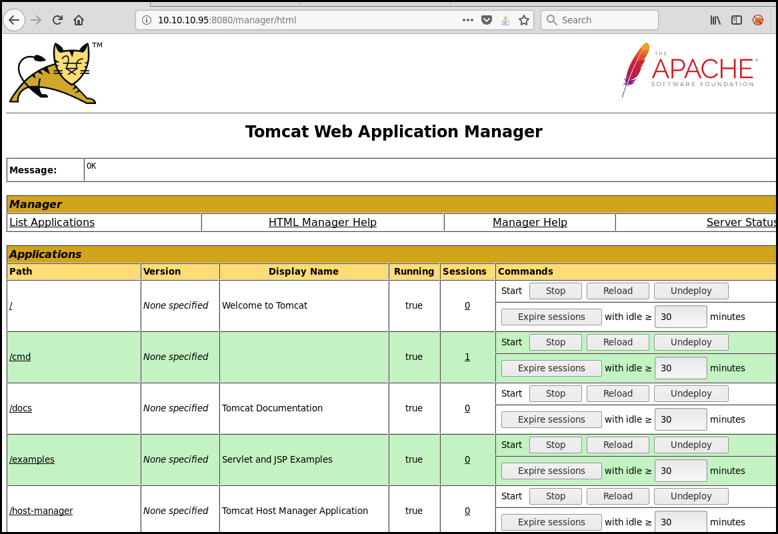The width and height of the screenshot is (778, 534).
Task: View sessions count for /examples
Action: point(467,459)
